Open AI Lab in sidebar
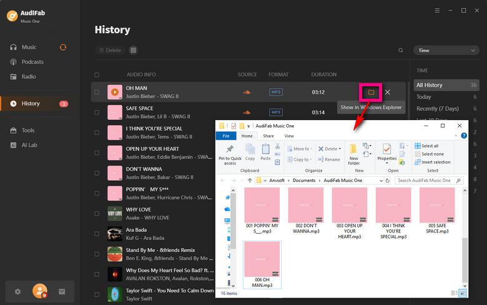The width and height of the screenshot is (487, 305). point(29,145)
